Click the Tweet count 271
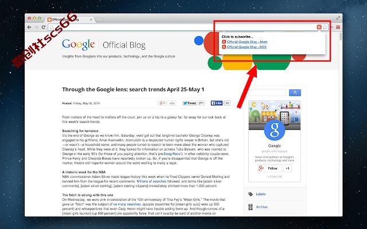Image resolution: width=367 pixels, height=229 pixels. coord(201,103)
